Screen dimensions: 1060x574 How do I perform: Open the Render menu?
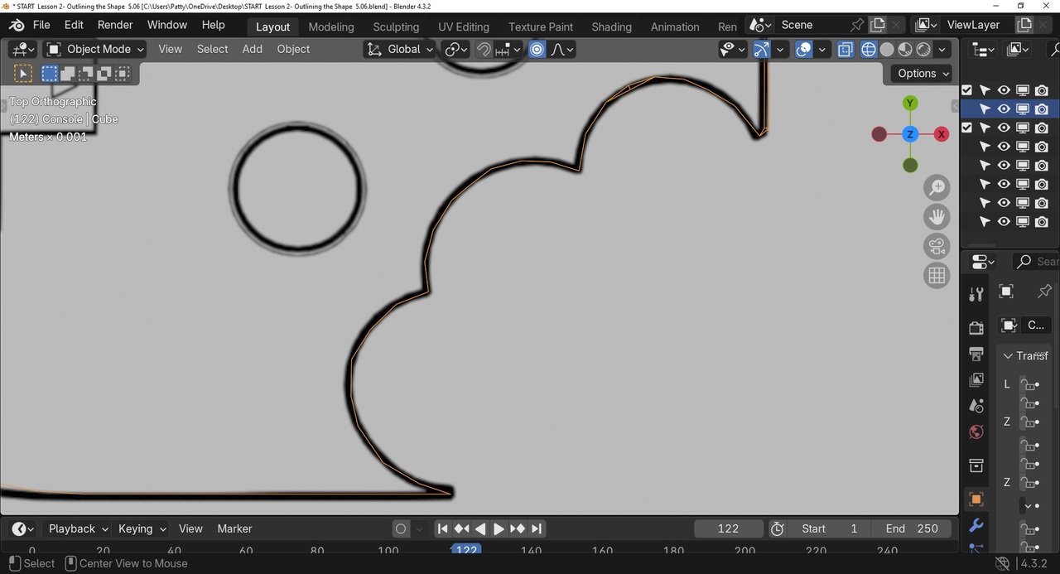[115, 25]
